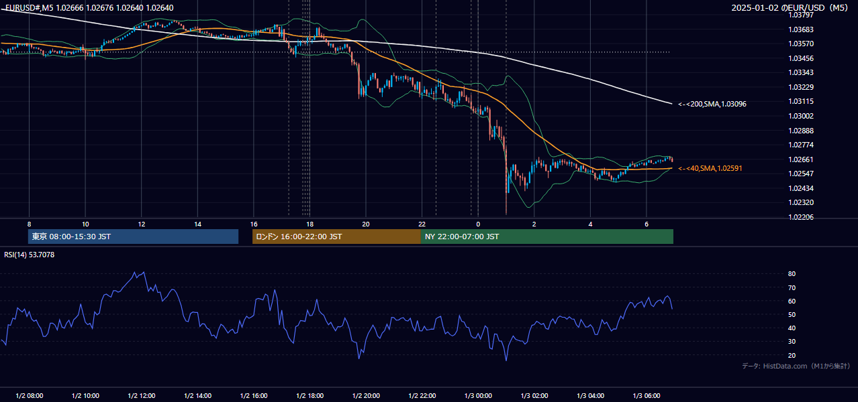Click the '<-<40,SMA,1.02591' indicator label
The height and width of the screenshot is (402, 858).
click(x=710, y=168)
